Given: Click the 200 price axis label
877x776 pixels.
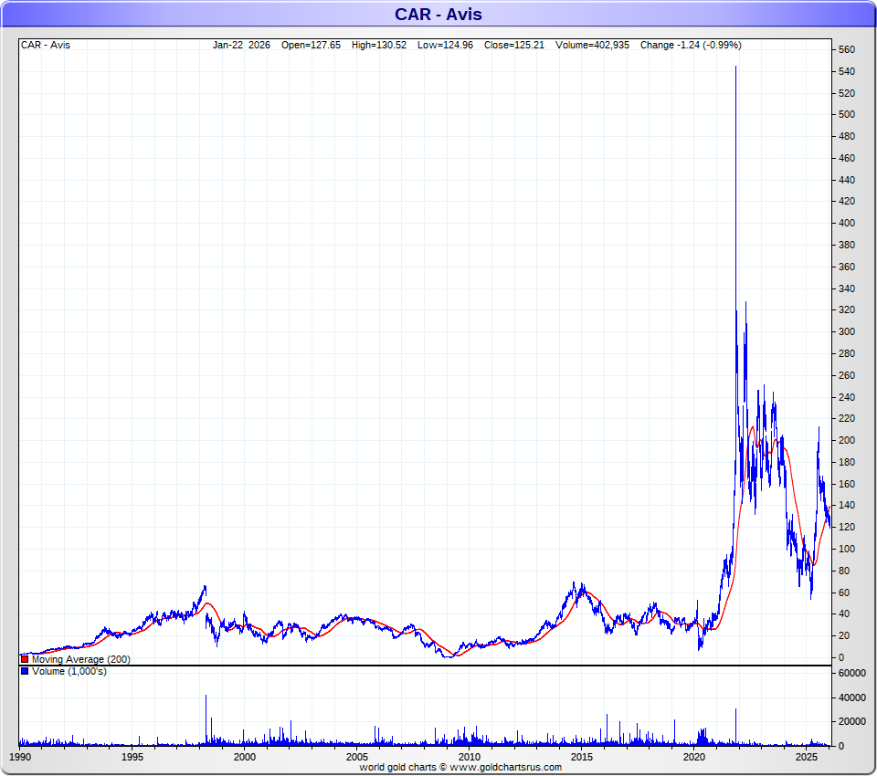Looking at the screenshot, I should click(x=847, y=440).
